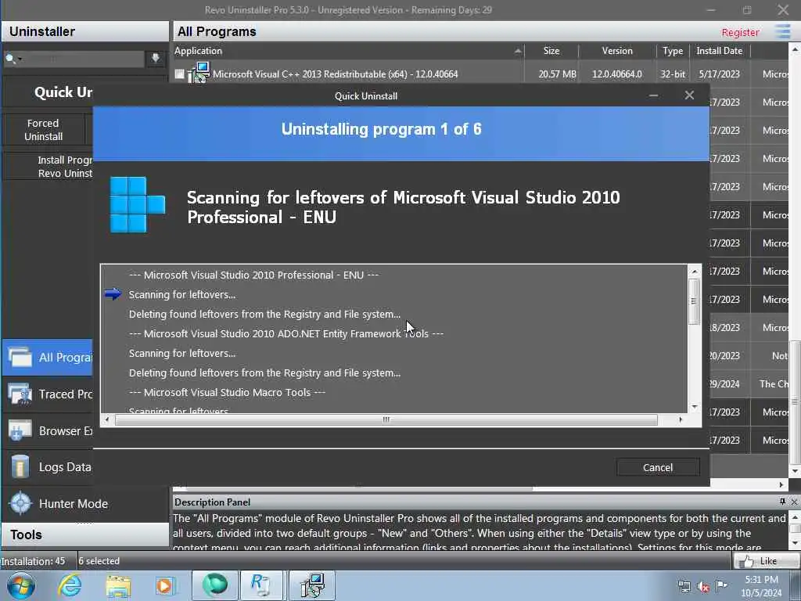
Task: Click the Browser Extensions sidebar icon
Action: [20, 430]
